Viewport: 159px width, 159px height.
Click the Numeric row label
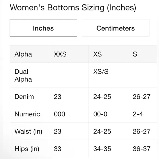point(30,114)
